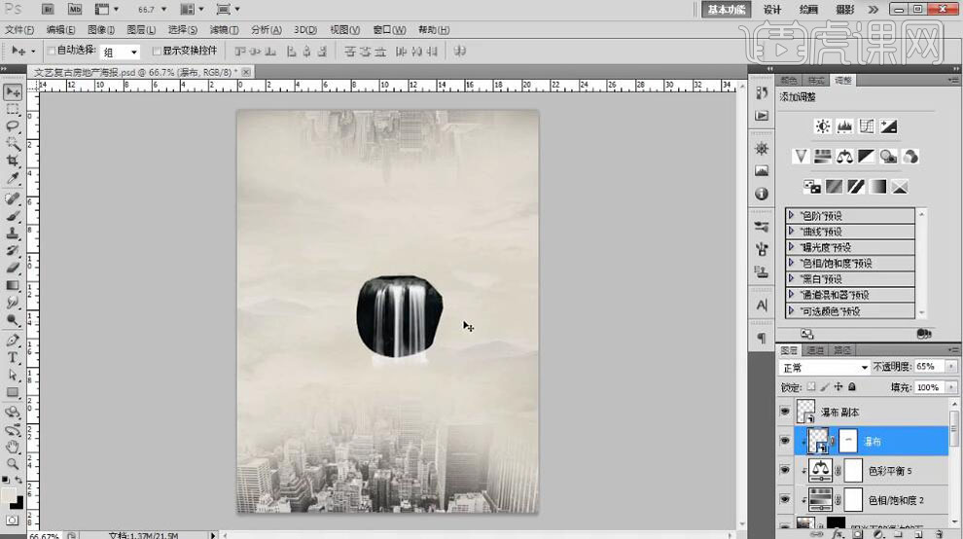Add a Curves adjustment
Image resolution: width=963 pixels, height=539 pixels.
(x=867, y=126)
